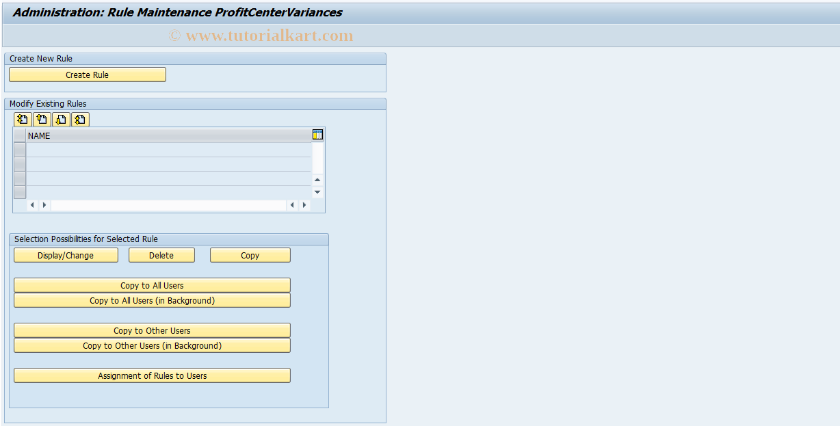The width and height of the screenshot is (840, 426).
Task: Jump to last page of rules list
Action: tap(80, 120)
